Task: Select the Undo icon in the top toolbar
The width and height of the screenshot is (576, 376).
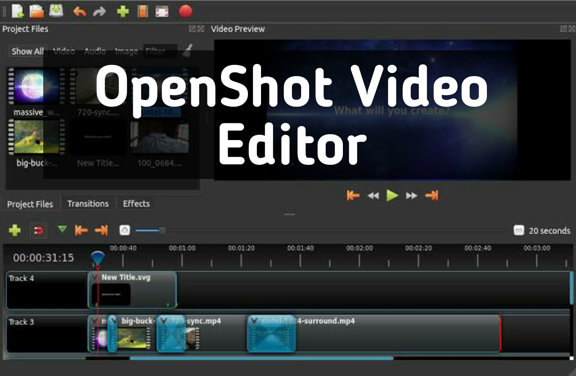Action: 80,11
